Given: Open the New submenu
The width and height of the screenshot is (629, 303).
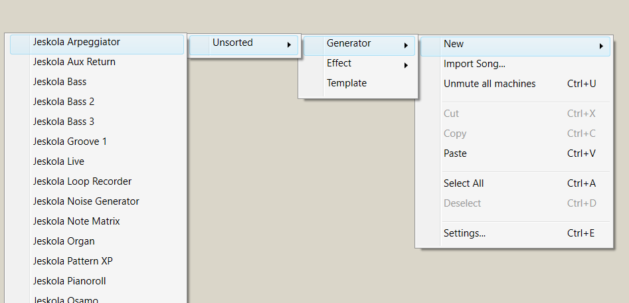Looking at the screenshot, I should 454,44.
